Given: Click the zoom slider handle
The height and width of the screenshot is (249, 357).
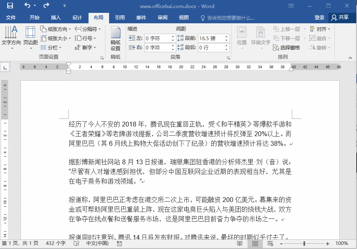Looking at the screenshot, I should tap(304, 243).
